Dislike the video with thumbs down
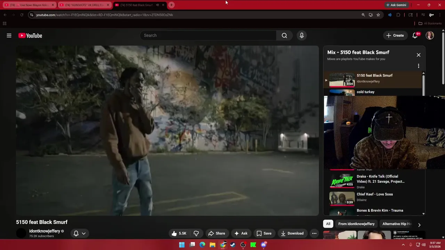Image resolution: width=445 pixels, height=250 pixels. tap(196, 233)
